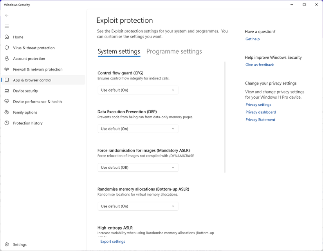
Task: Select the System settings tab
Action: 119,51
